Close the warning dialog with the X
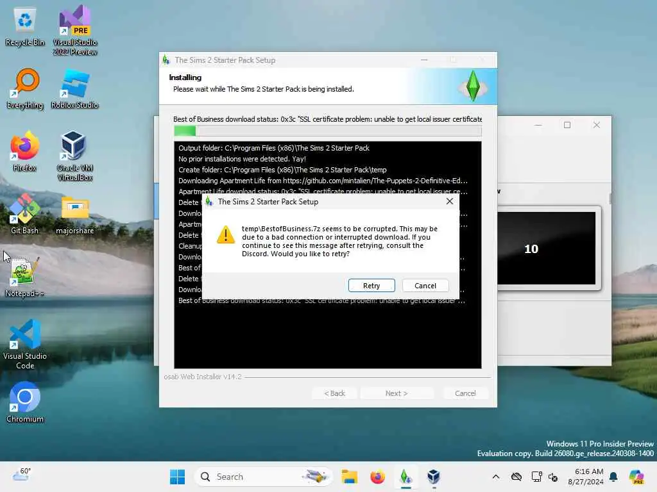657x492 pixels. (x=450, y=201)
